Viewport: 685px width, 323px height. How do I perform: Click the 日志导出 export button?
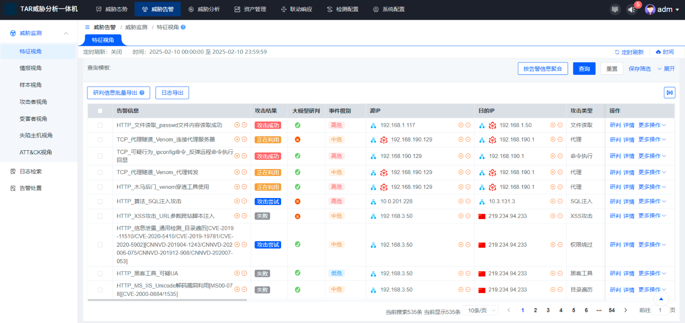pos(172,92)
